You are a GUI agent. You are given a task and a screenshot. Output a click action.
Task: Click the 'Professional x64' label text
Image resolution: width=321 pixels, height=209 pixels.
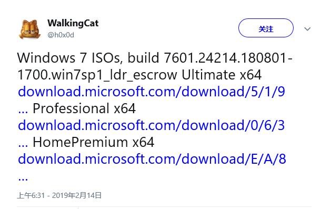pyautogui.click(x=84, y=108)
